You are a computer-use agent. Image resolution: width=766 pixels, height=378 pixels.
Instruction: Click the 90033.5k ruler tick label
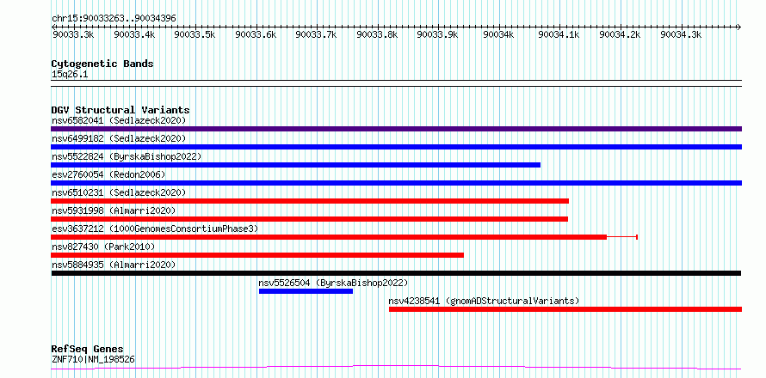pos(195,34)
